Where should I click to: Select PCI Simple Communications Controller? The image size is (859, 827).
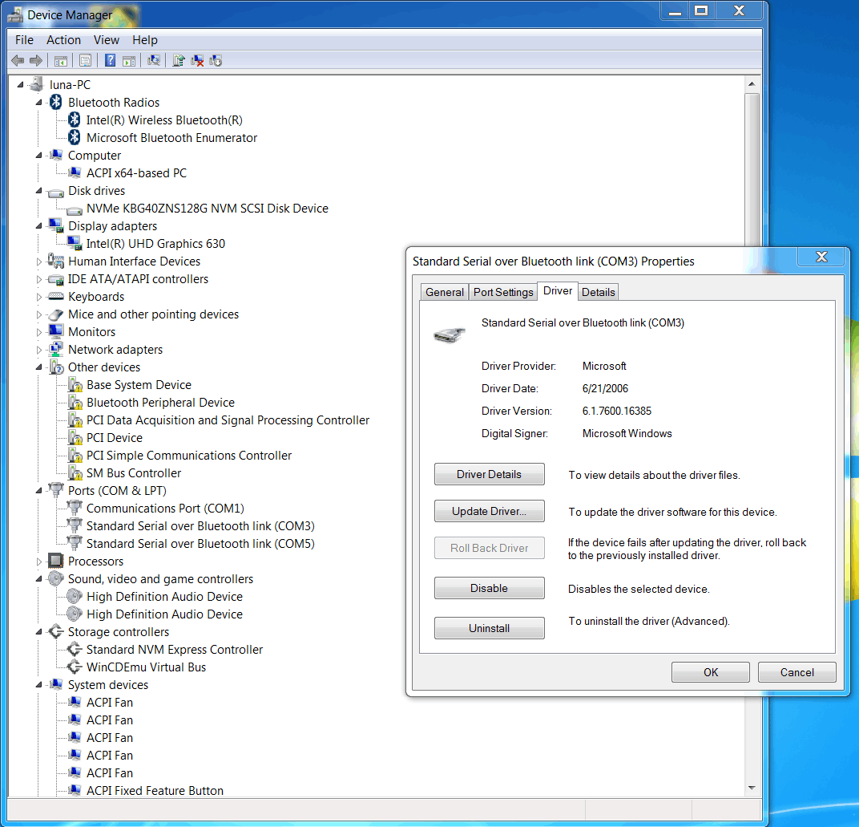pos(189,455)
